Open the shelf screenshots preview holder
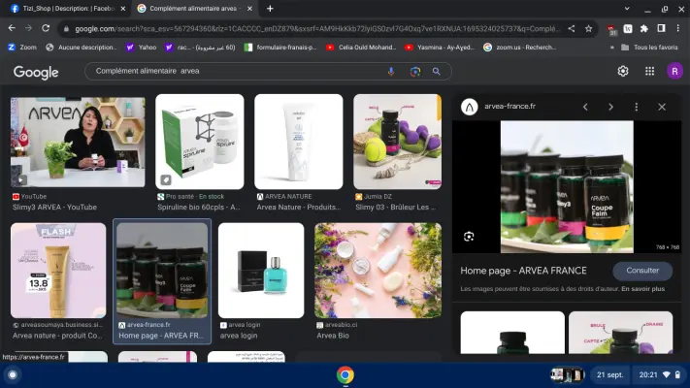690x388 pixels. 567,374
